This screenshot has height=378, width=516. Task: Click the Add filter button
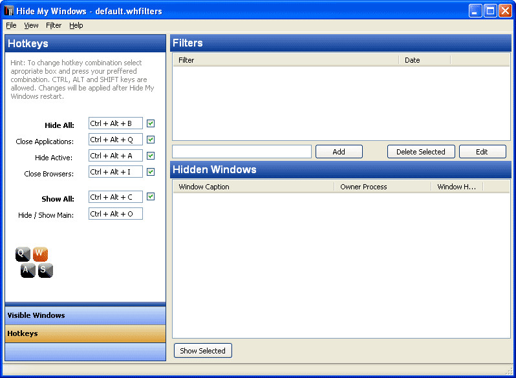(x=339, y=152)
